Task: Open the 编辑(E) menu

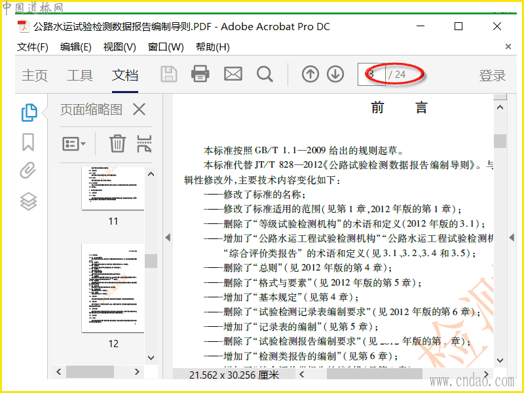Action: click(76, 47)
